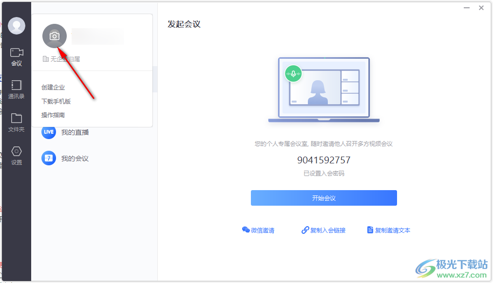Open 设置 settings from the sidebar
Screen dimensions: 493x283
click(x=17, y=156)
